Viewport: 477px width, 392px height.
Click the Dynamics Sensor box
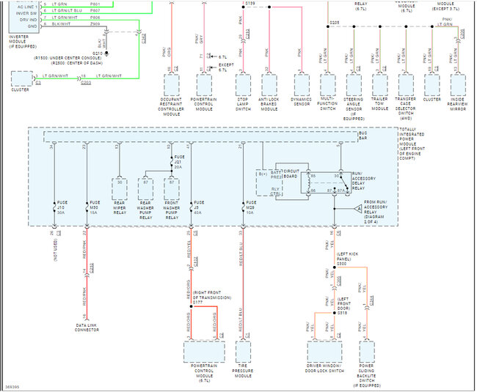(x=302, y=85)
